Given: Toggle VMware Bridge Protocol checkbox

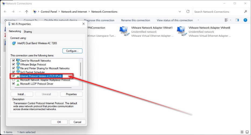Looking at the screenshot, I should pyautogui.click(x=13, y=64).
